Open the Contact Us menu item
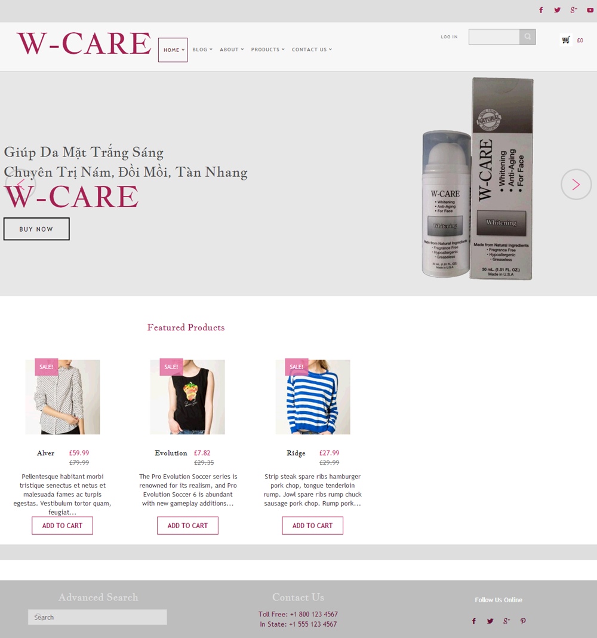Screen dimensions: 597x638 tap(312, 50)
